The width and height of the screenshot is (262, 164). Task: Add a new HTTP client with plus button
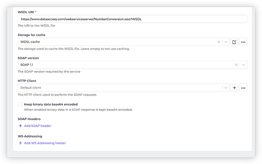pos(234,88)
